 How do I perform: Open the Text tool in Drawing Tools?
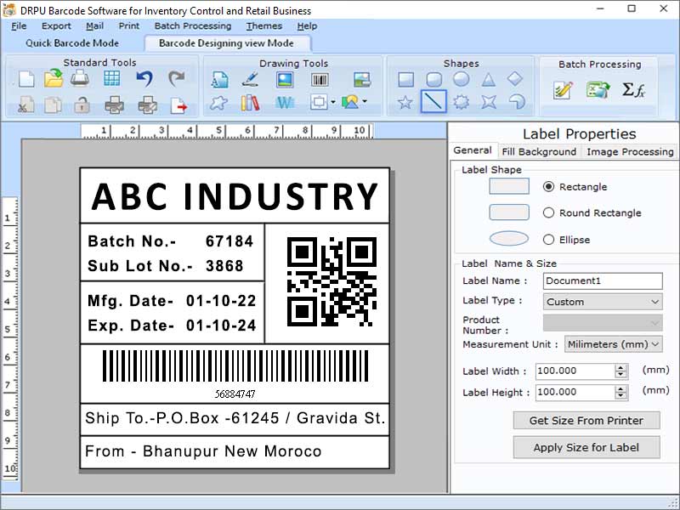pos(219,79)
